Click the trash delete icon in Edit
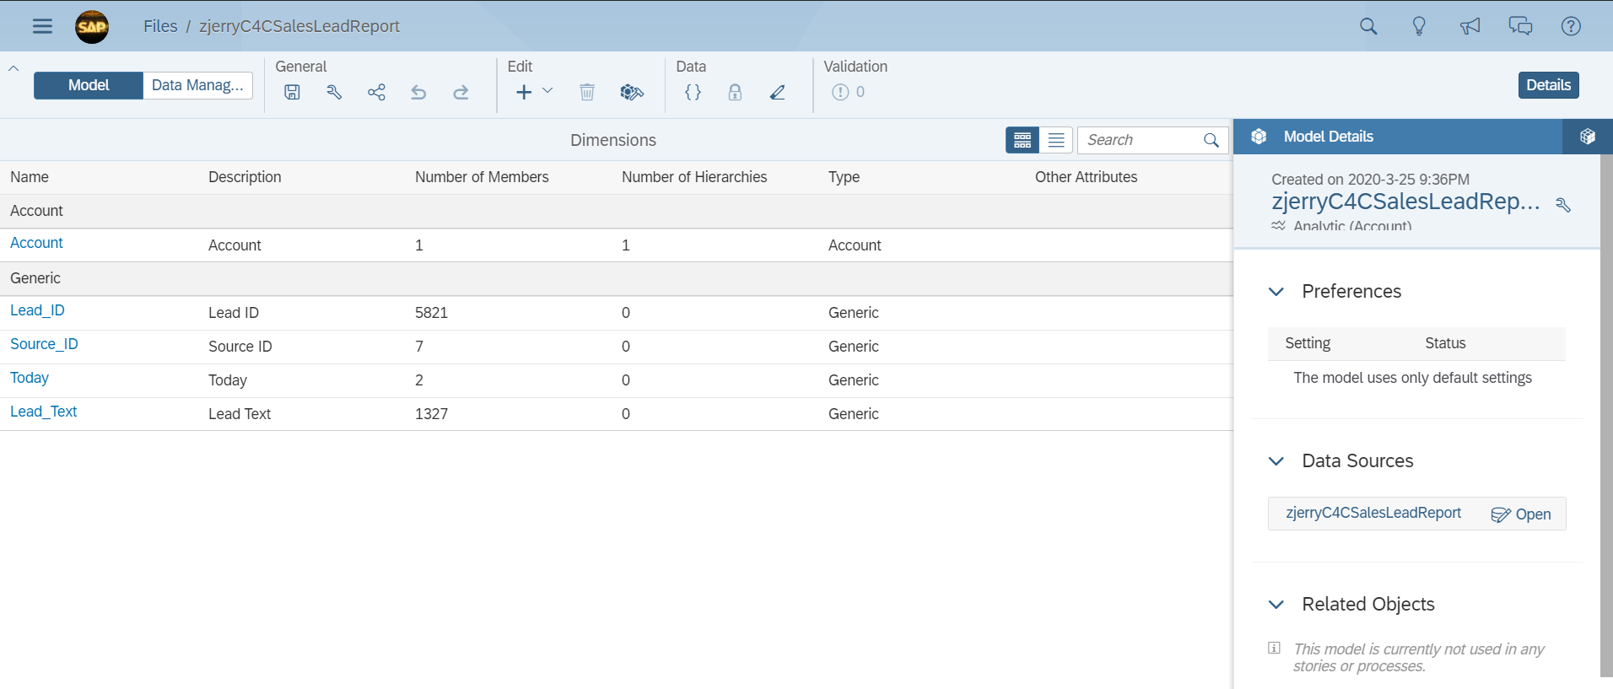This screenshot has width=1613, height=689. click(x=587, y=92)
